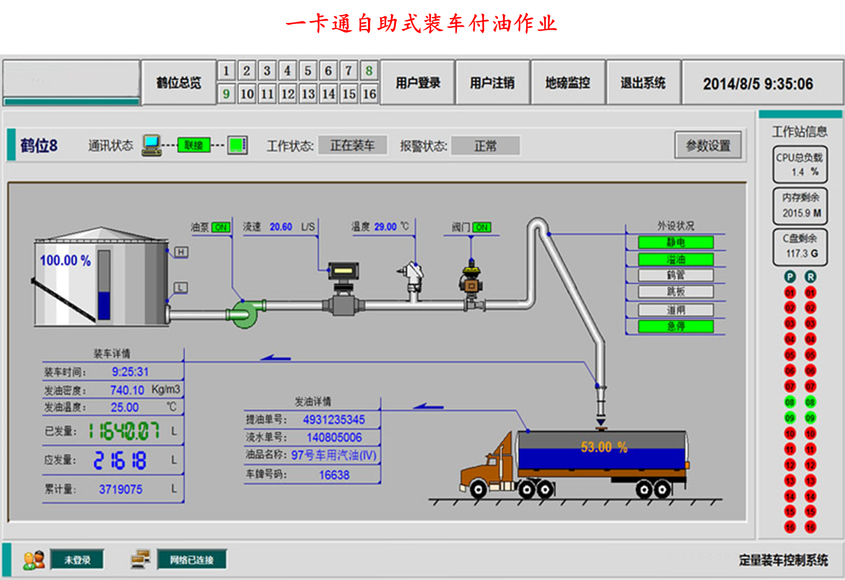
Task: Open 参数设置 parameter settings
Action: tap(708, 146)
